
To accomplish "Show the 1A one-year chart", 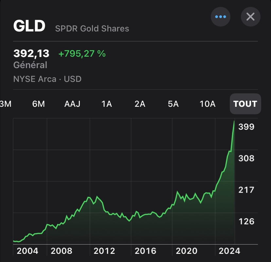I will (x=107, y=104).
